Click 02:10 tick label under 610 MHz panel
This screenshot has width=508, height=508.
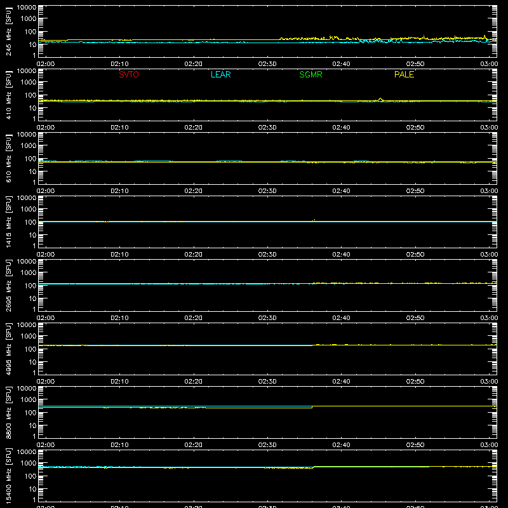119,191
